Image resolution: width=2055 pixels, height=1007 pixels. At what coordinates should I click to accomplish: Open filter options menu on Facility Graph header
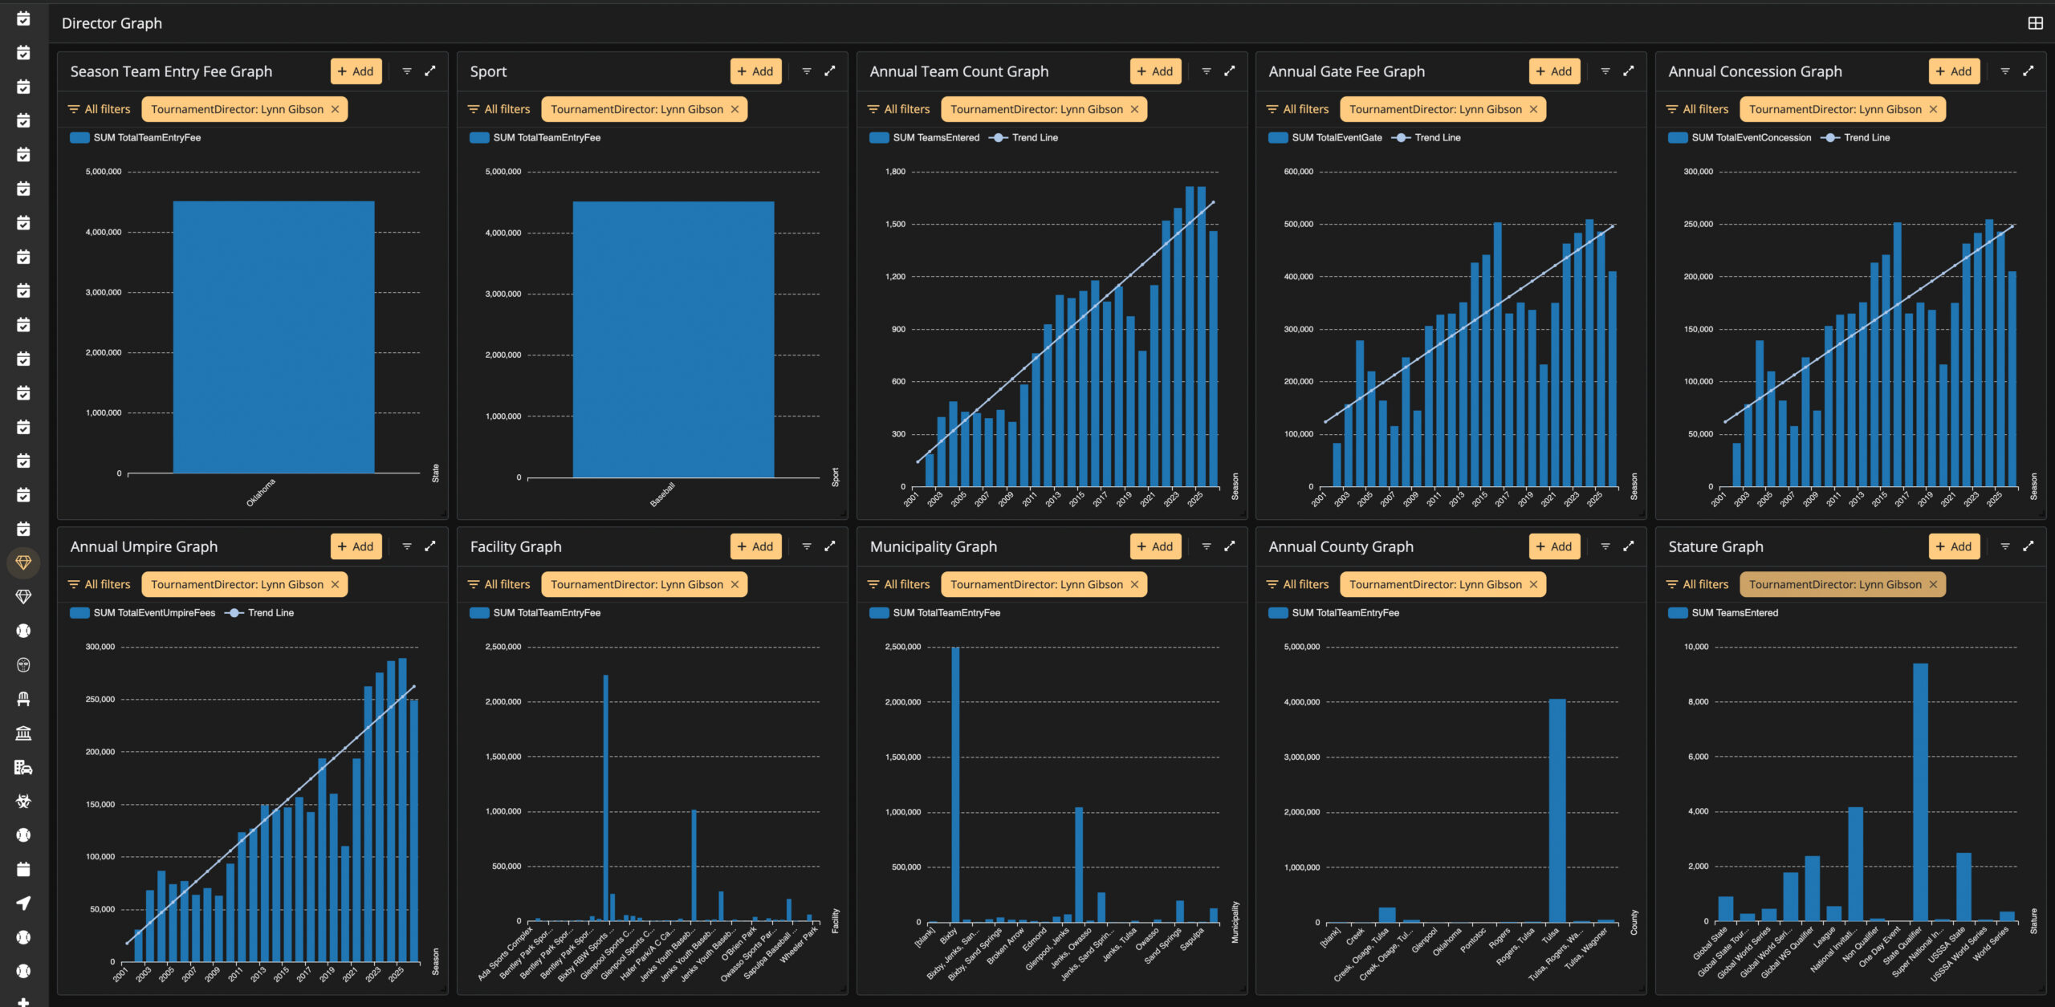(x=807, y=546)
